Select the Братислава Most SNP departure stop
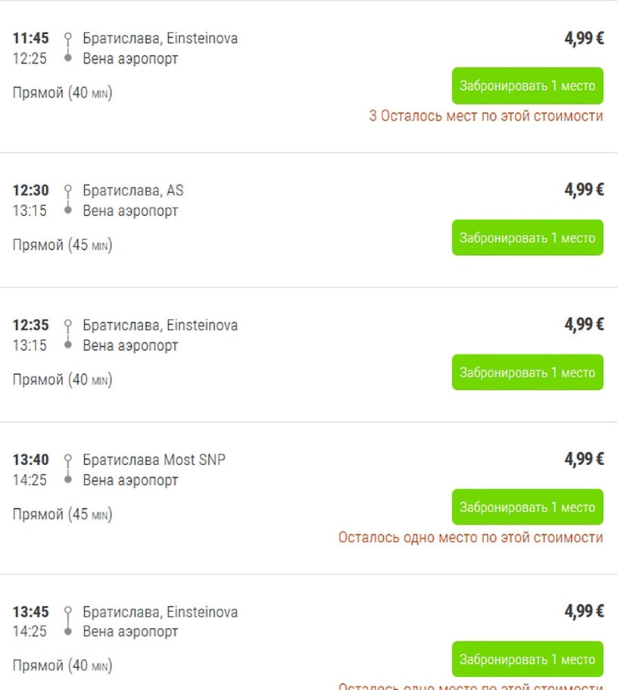The height and width of the screenshot is (690, 621). (154, 460)
